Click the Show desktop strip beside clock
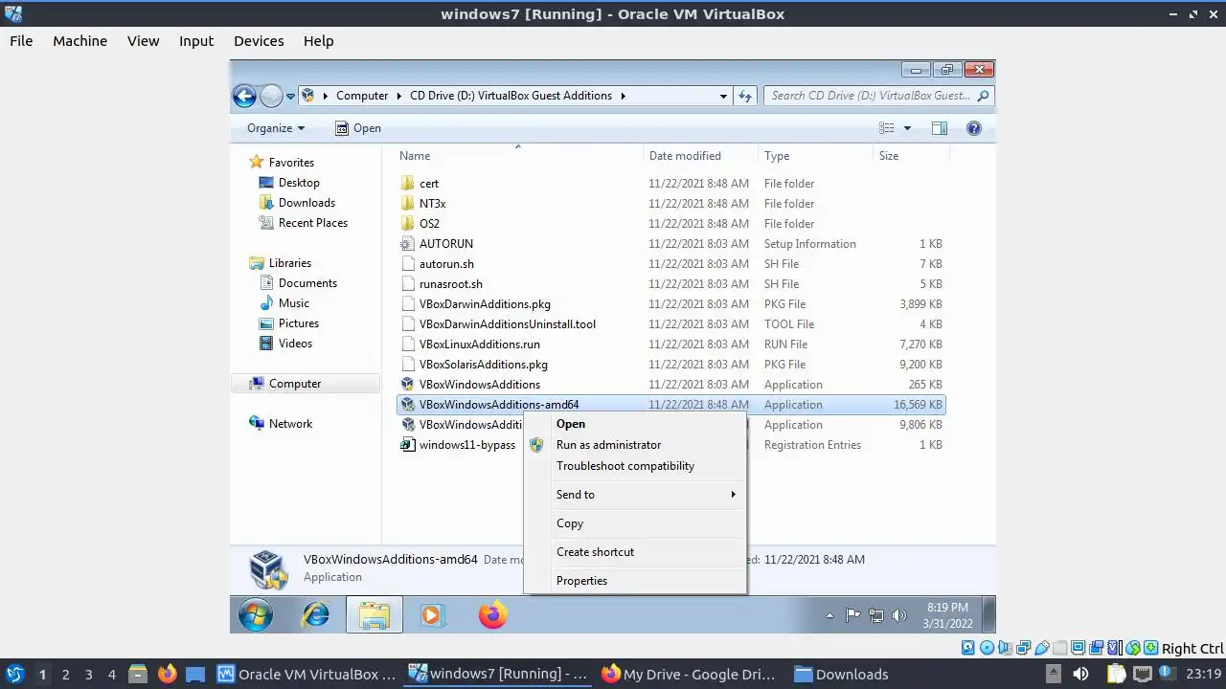 [x=989, y=614]
